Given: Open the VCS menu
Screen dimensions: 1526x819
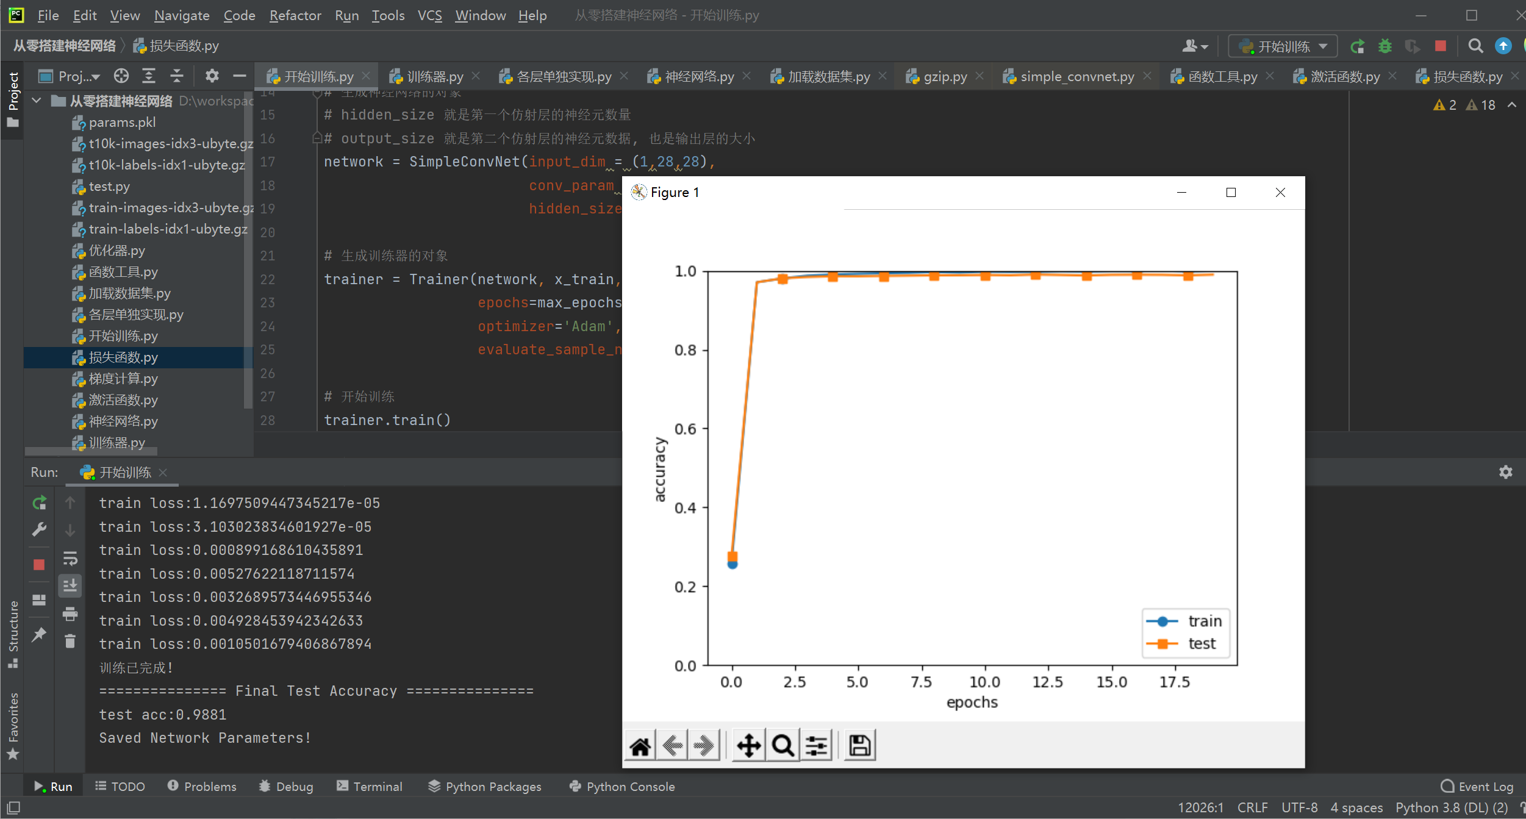Looking at the screenshot, I should [x=429, y=15].
